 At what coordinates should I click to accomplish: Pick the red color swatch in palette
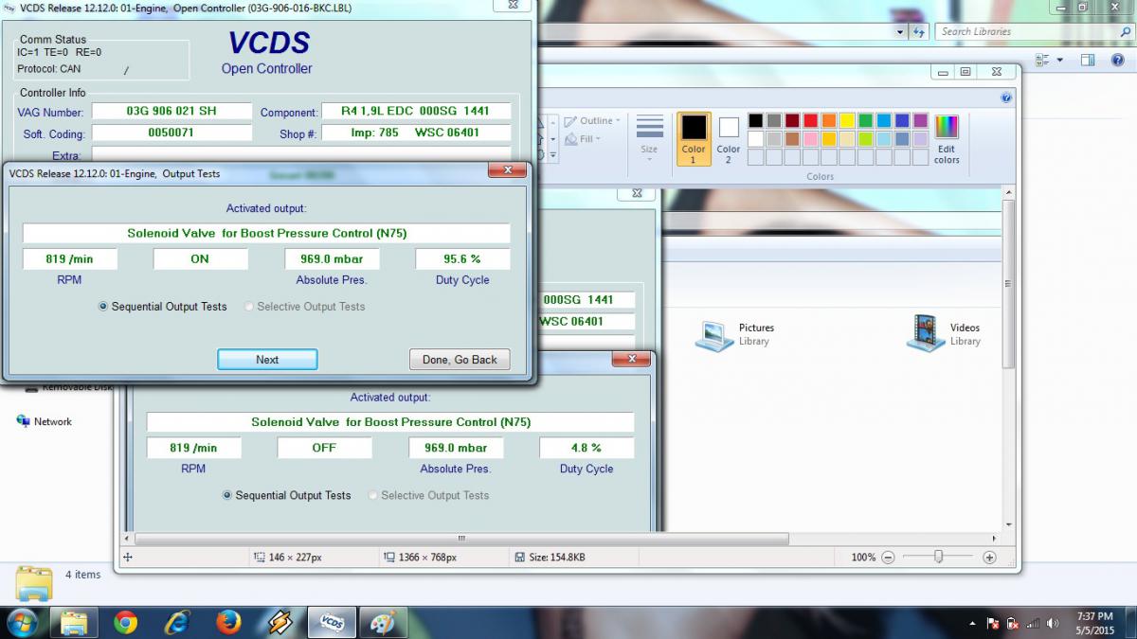(x=811, y=120)
